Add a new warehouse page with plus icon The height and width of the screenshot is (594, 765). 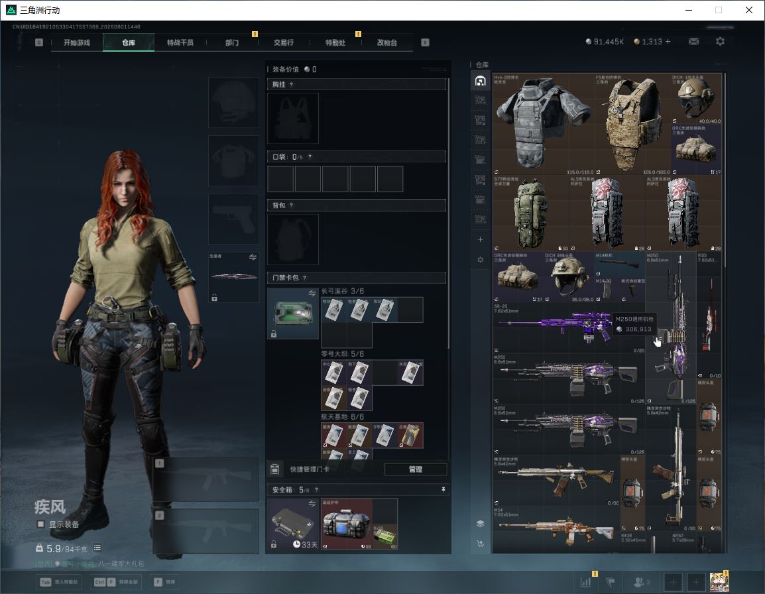(x=480, y=239)
